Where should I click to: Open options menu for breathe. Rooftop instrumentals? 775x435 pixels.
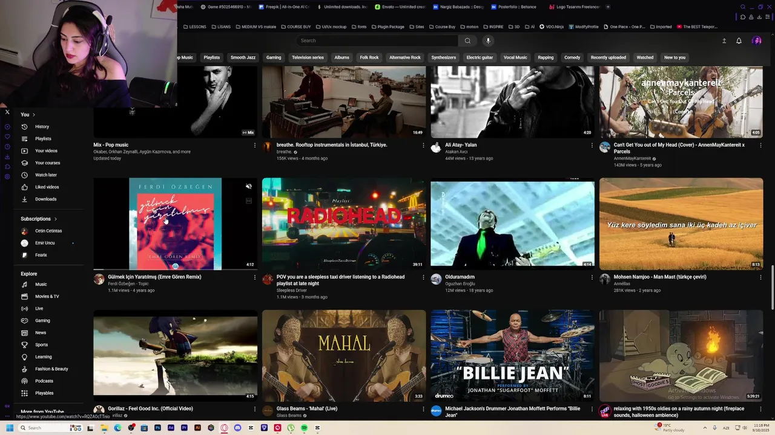point(423,145)
